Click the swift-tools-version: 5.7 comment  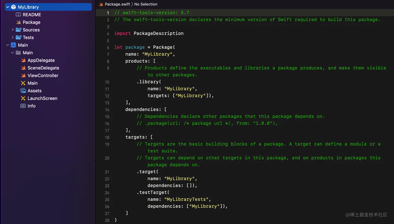click(152, 13)
